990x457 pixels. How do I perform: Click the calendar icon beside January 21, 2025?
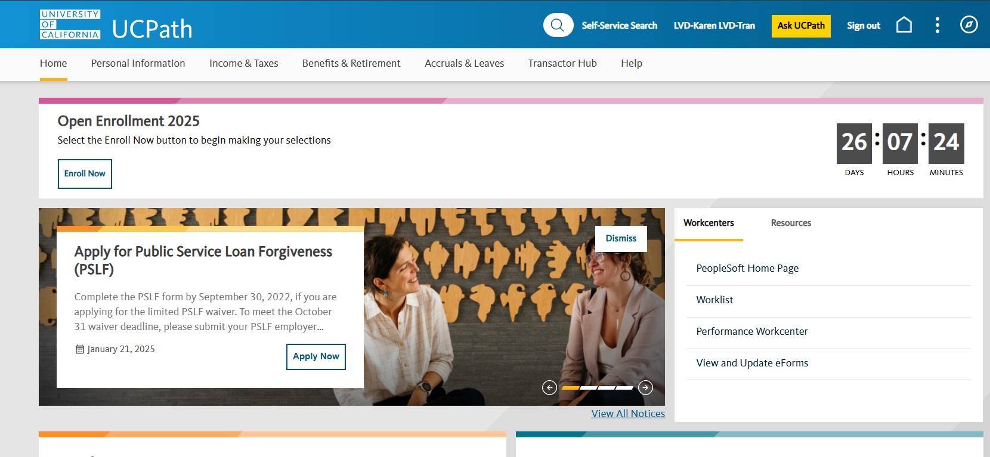tap(79, 349)
